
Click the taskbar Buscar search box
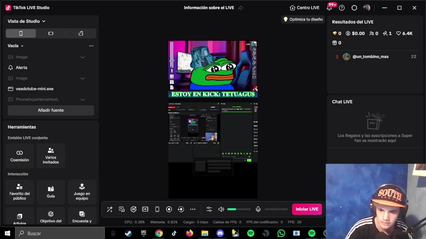coord(60,233)
